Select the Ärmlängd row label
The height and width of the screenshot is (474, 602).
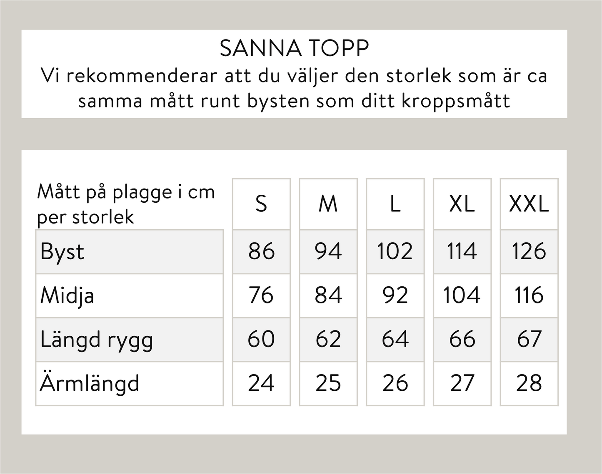(x=90, y=384)
